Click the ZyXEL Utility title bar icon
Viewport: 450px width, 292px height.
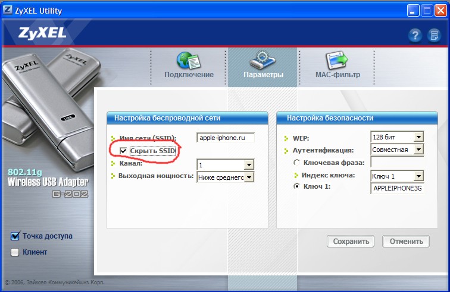tap(8, 10)
